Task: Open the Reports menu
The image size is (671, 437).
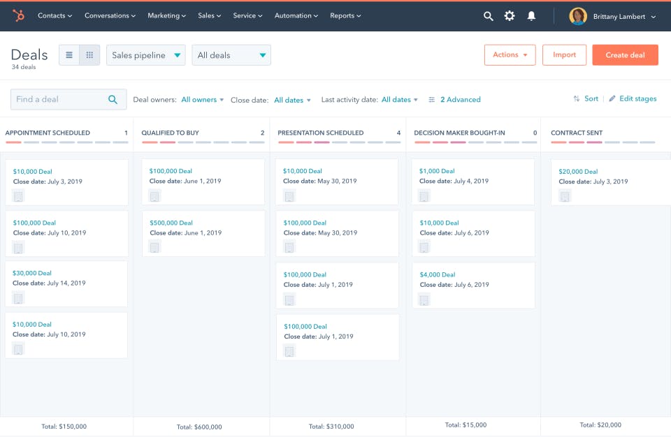Action: pyautogui.click(x=345, y=16)
